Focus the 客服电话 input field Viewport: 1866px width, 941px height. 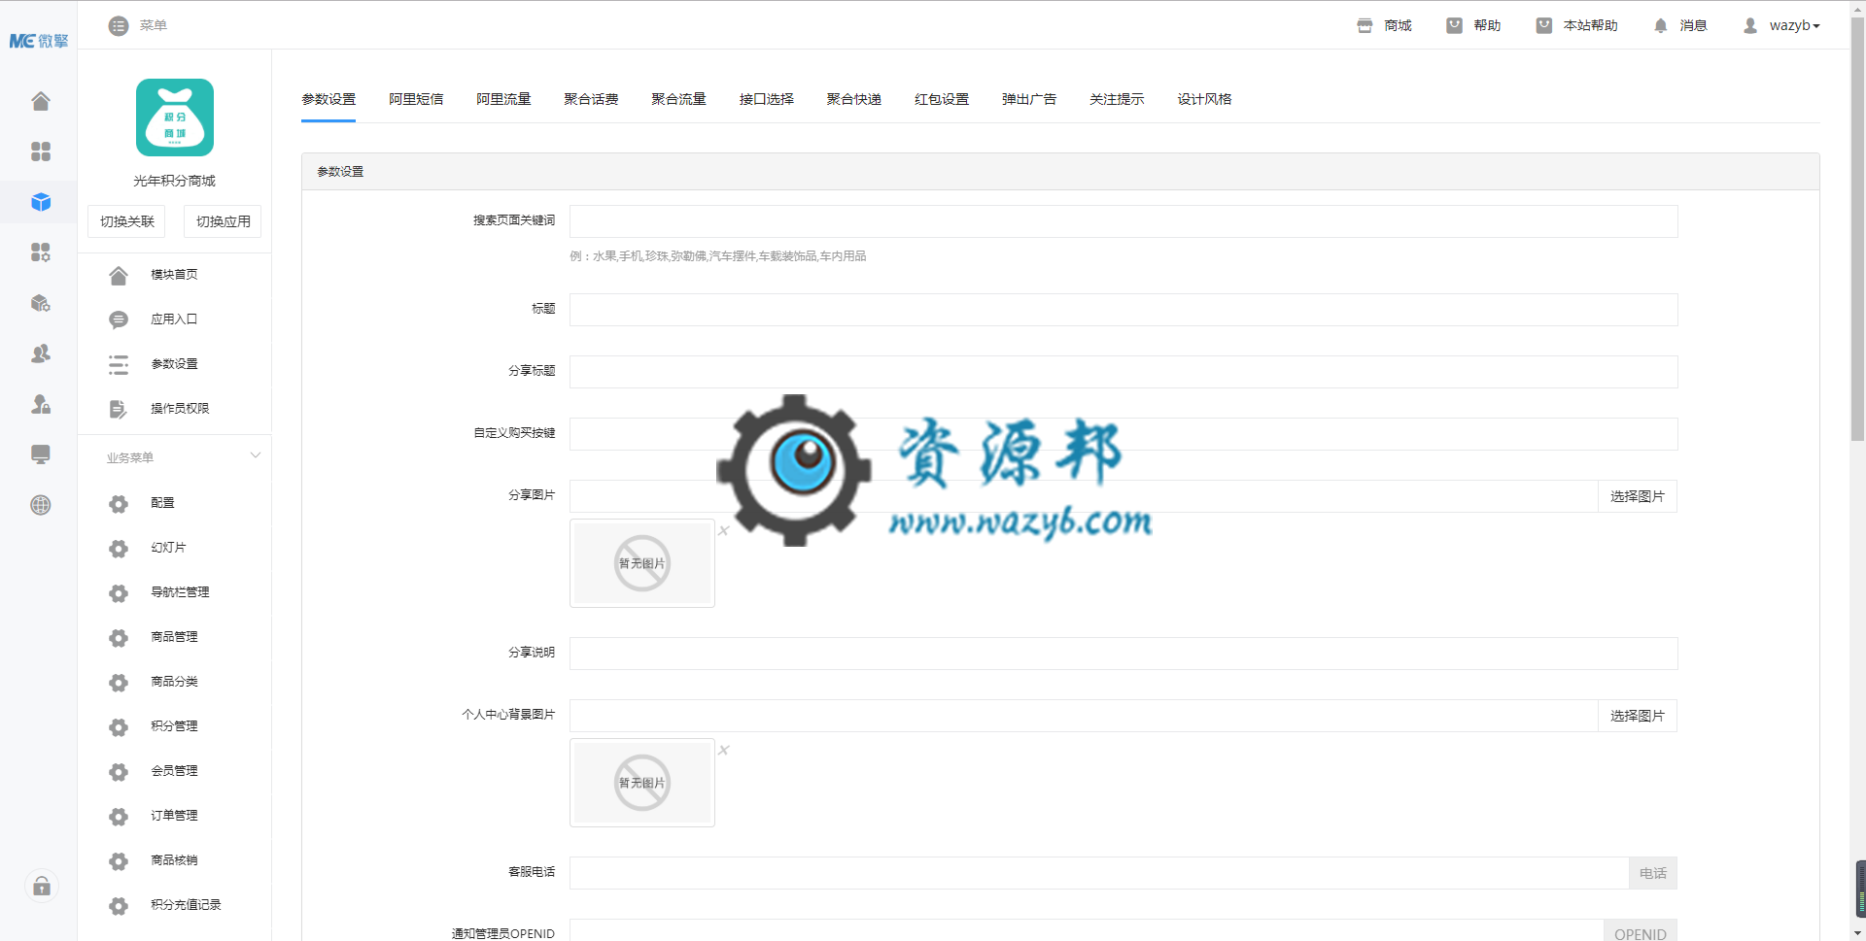tap(1099, 873)
